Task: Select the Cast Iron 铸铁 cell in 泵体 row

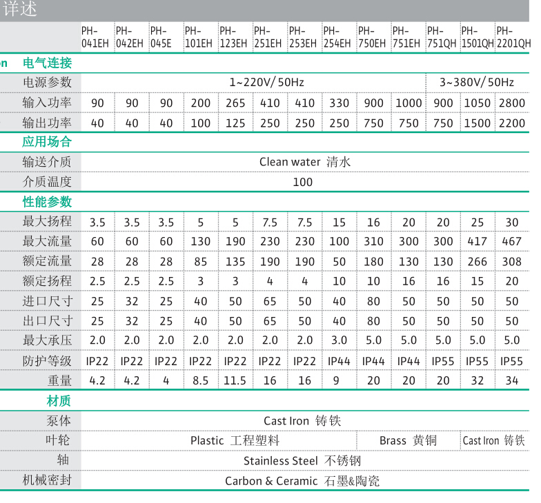Action: point(302,421)
